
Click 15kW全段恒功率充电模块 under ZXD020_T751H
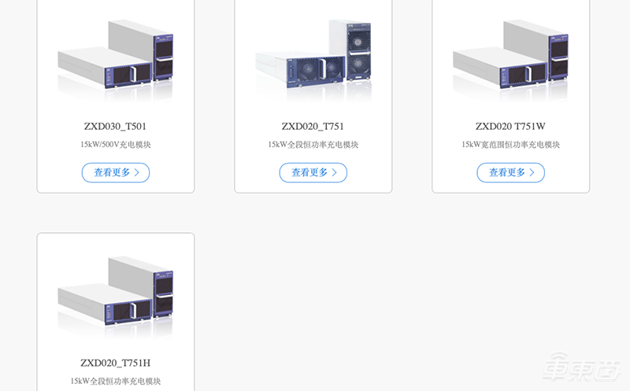point(115,381)
